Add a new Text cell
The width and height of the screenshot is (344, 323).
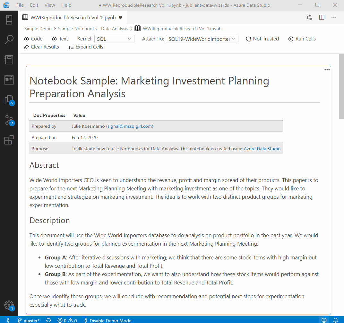60,39
